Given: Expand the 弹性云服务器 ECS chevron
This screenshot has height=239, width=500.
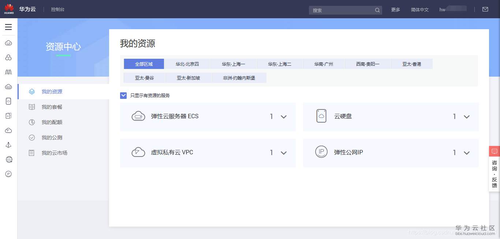Looking at the screenshot, I should (x=283, y=117).
